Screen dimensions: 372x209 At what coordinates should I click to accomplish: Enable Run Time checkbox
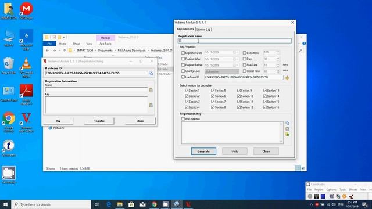[244, 64]
